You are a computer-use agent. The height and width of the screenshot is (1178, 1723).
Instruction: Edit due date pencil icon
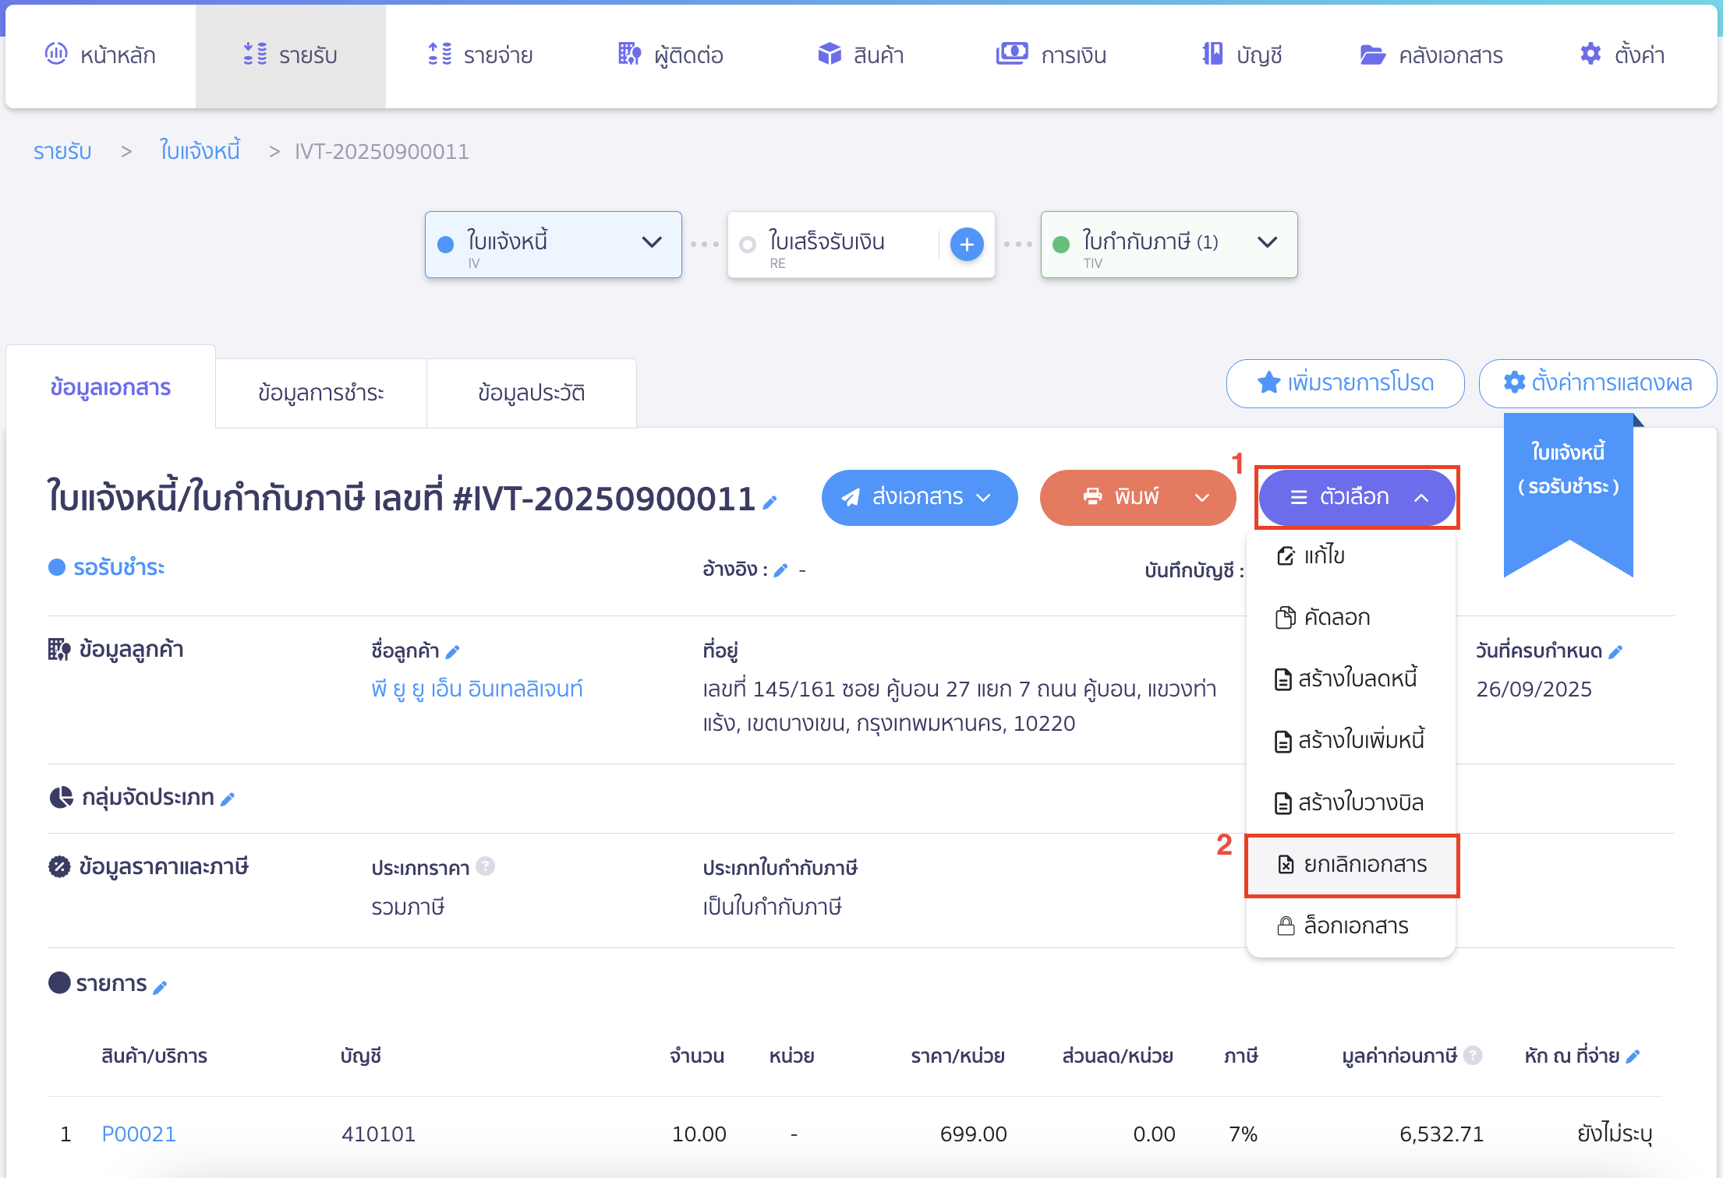tap(1616, 651)
